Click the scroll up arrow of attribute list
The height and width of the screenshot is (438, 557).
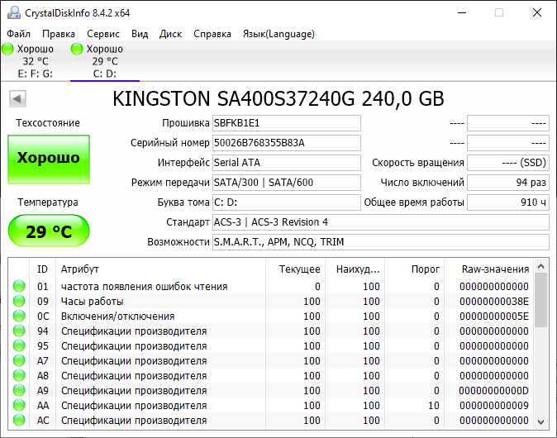click(x=541, y=266)
